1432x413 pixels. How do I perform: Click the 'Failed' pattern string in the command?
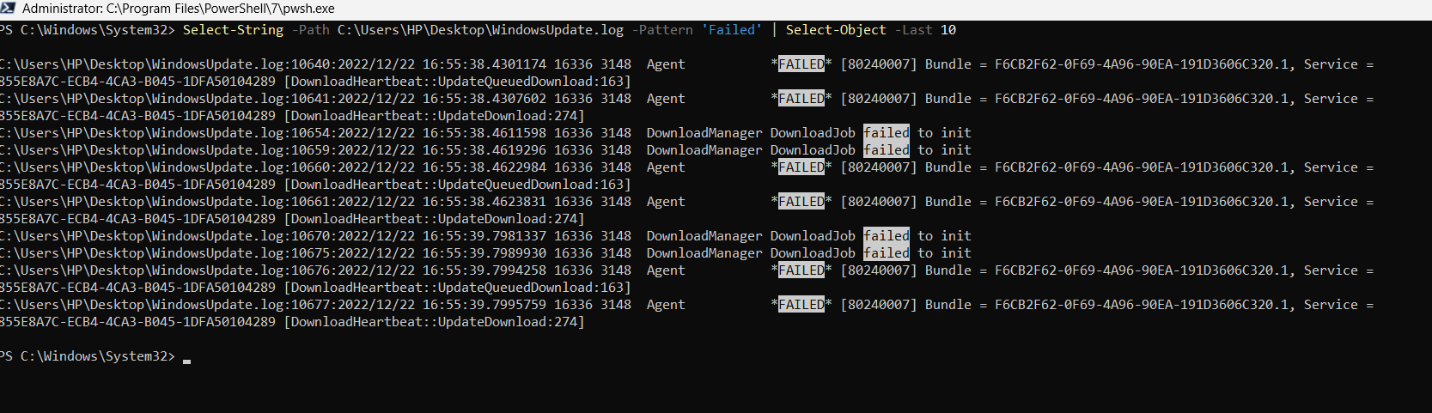point(731,30)
